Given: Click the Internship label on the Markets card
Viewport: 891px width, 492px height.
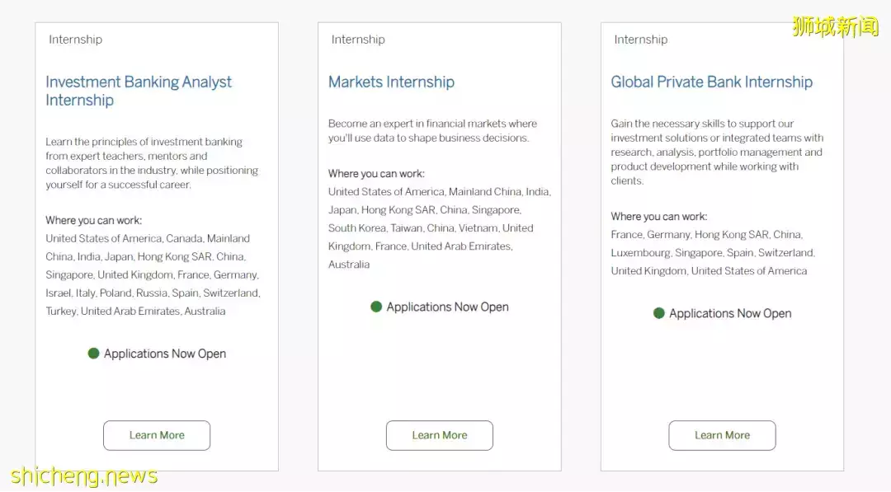Looking at the screenshot, I should 358,40.
